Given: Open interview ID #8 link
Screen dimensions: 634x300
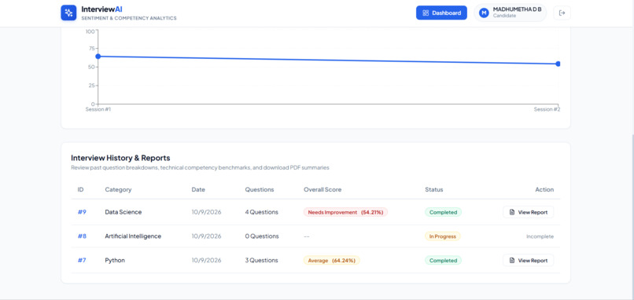Looking at the screenshot, I should [82, 236].
